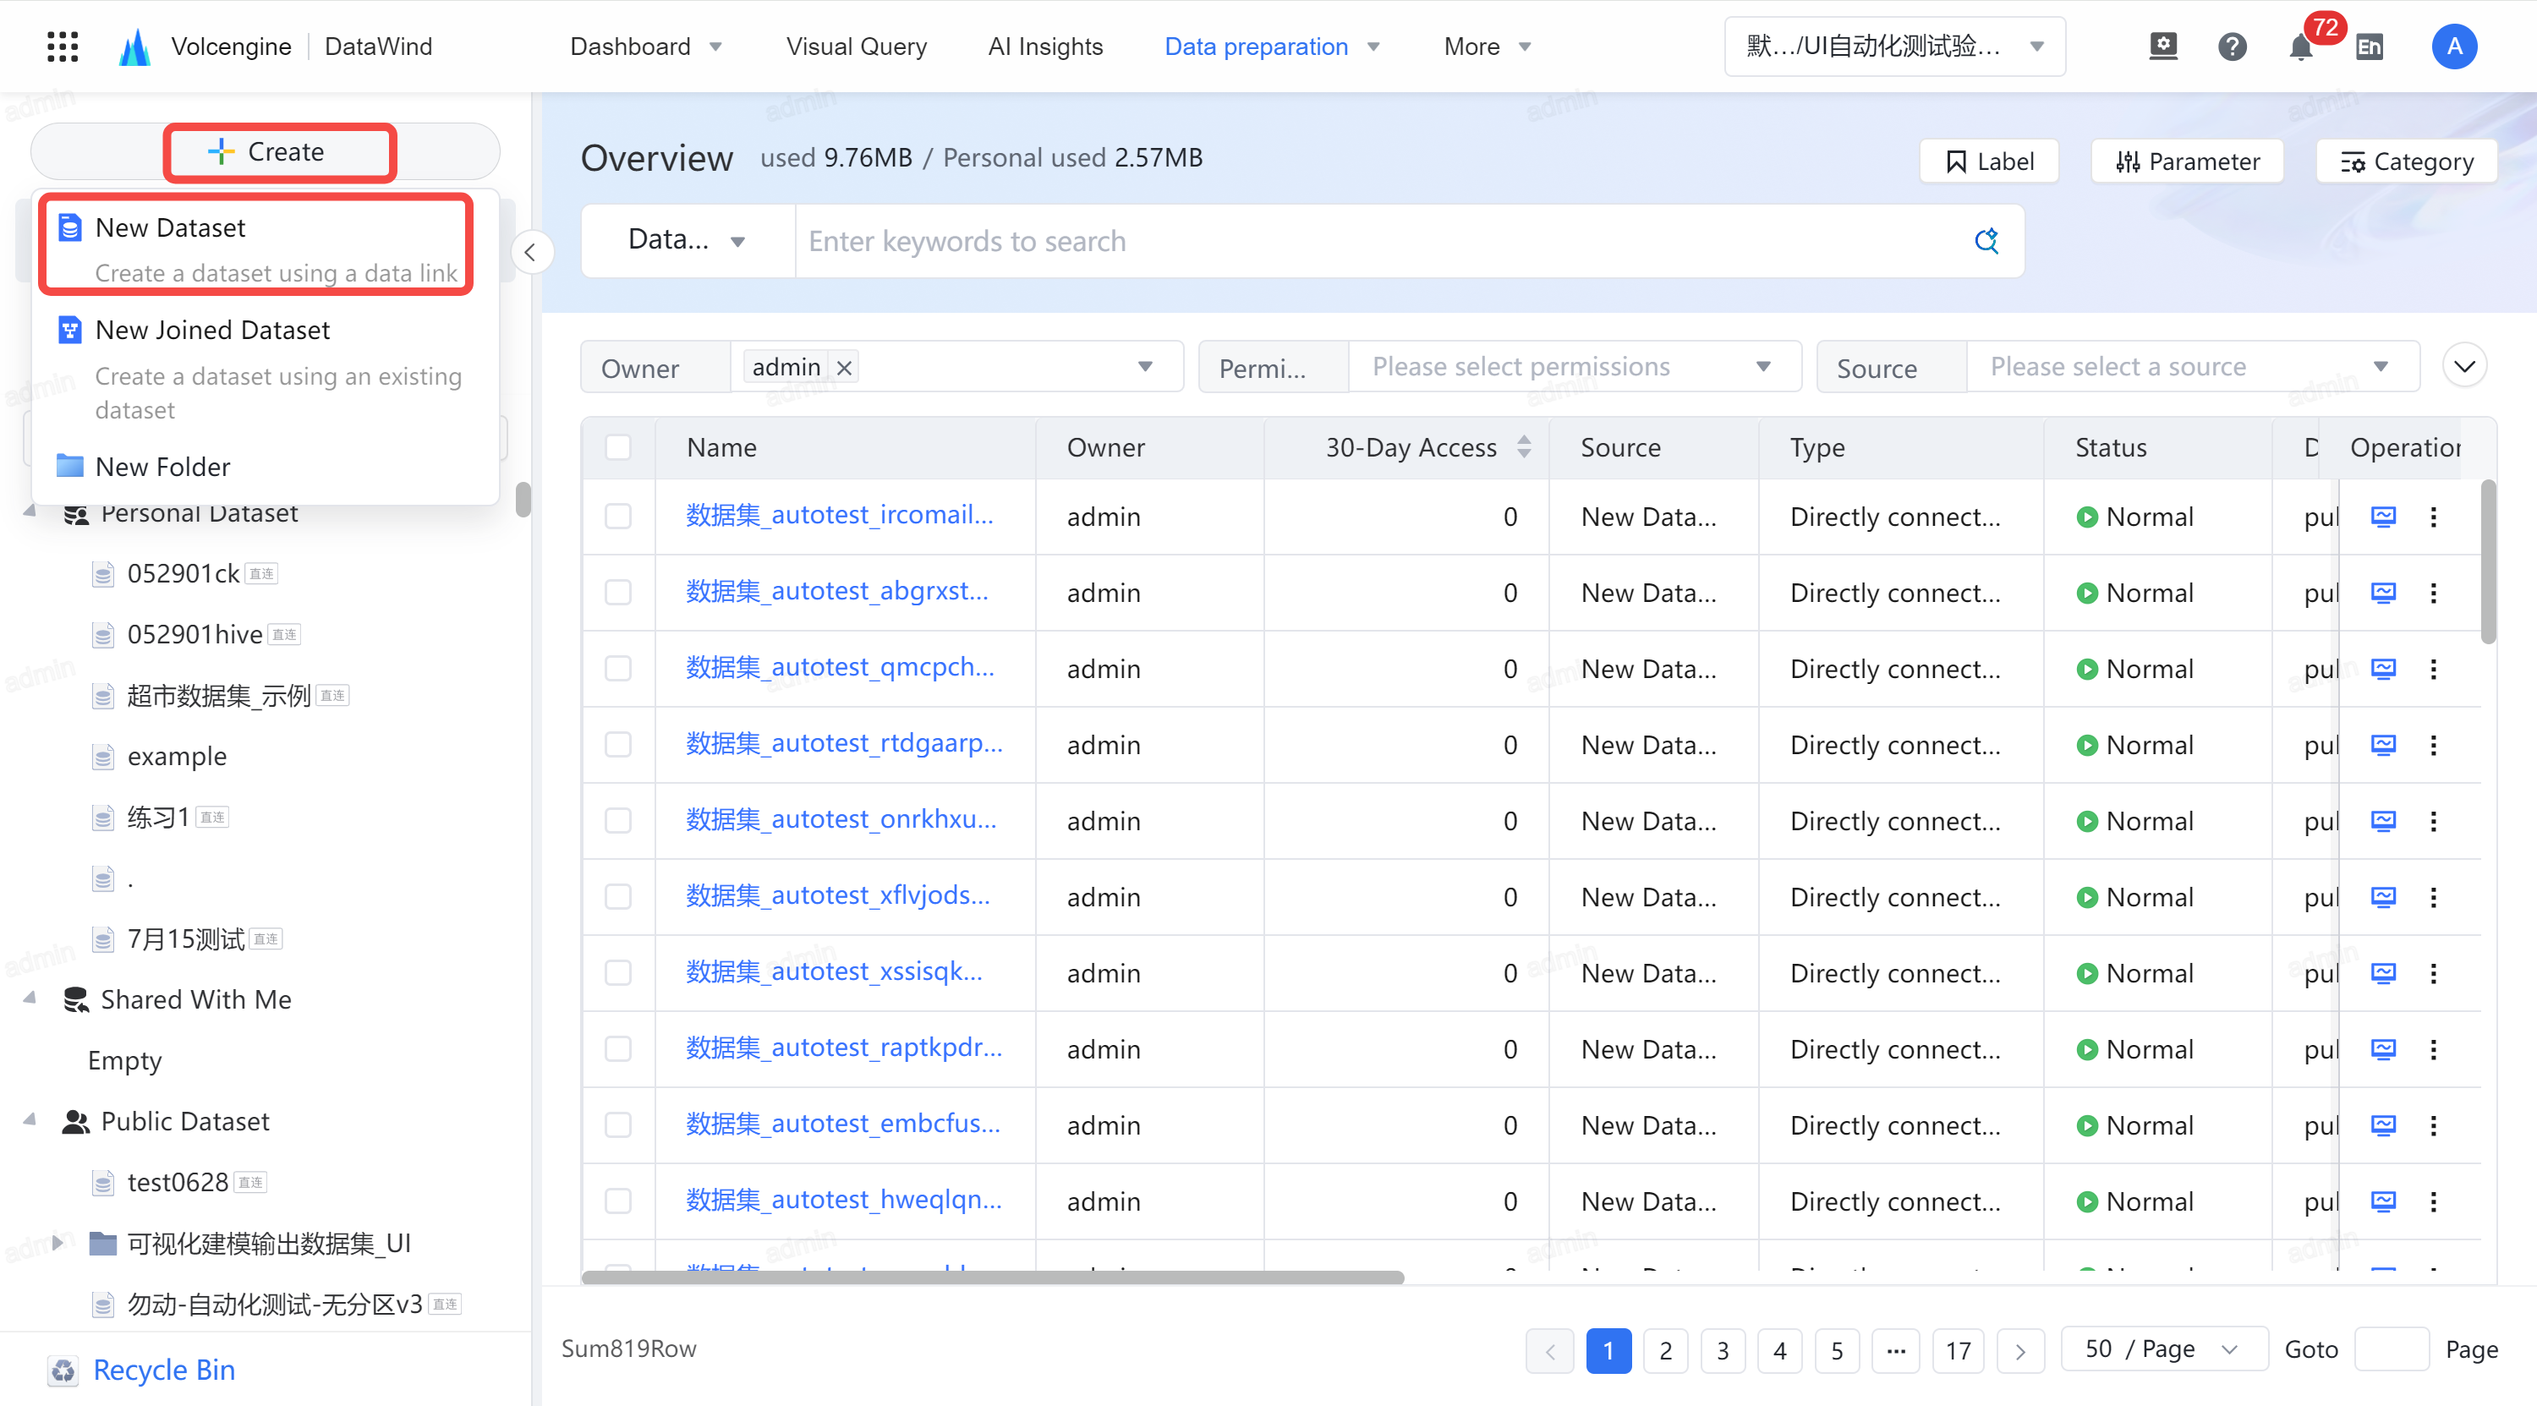Collapse the Shared With Me tree node
Image resolution: width=2537 pixels, height=1406 pixels.
(x=30, y=999)
